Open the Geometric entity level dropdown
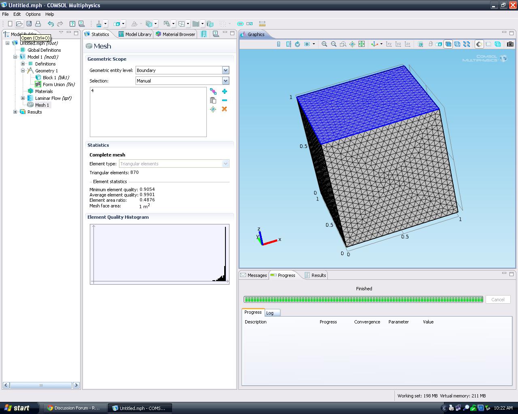Image resolution: width=518 pixels, height=414 pixels. tap(225, 70)
